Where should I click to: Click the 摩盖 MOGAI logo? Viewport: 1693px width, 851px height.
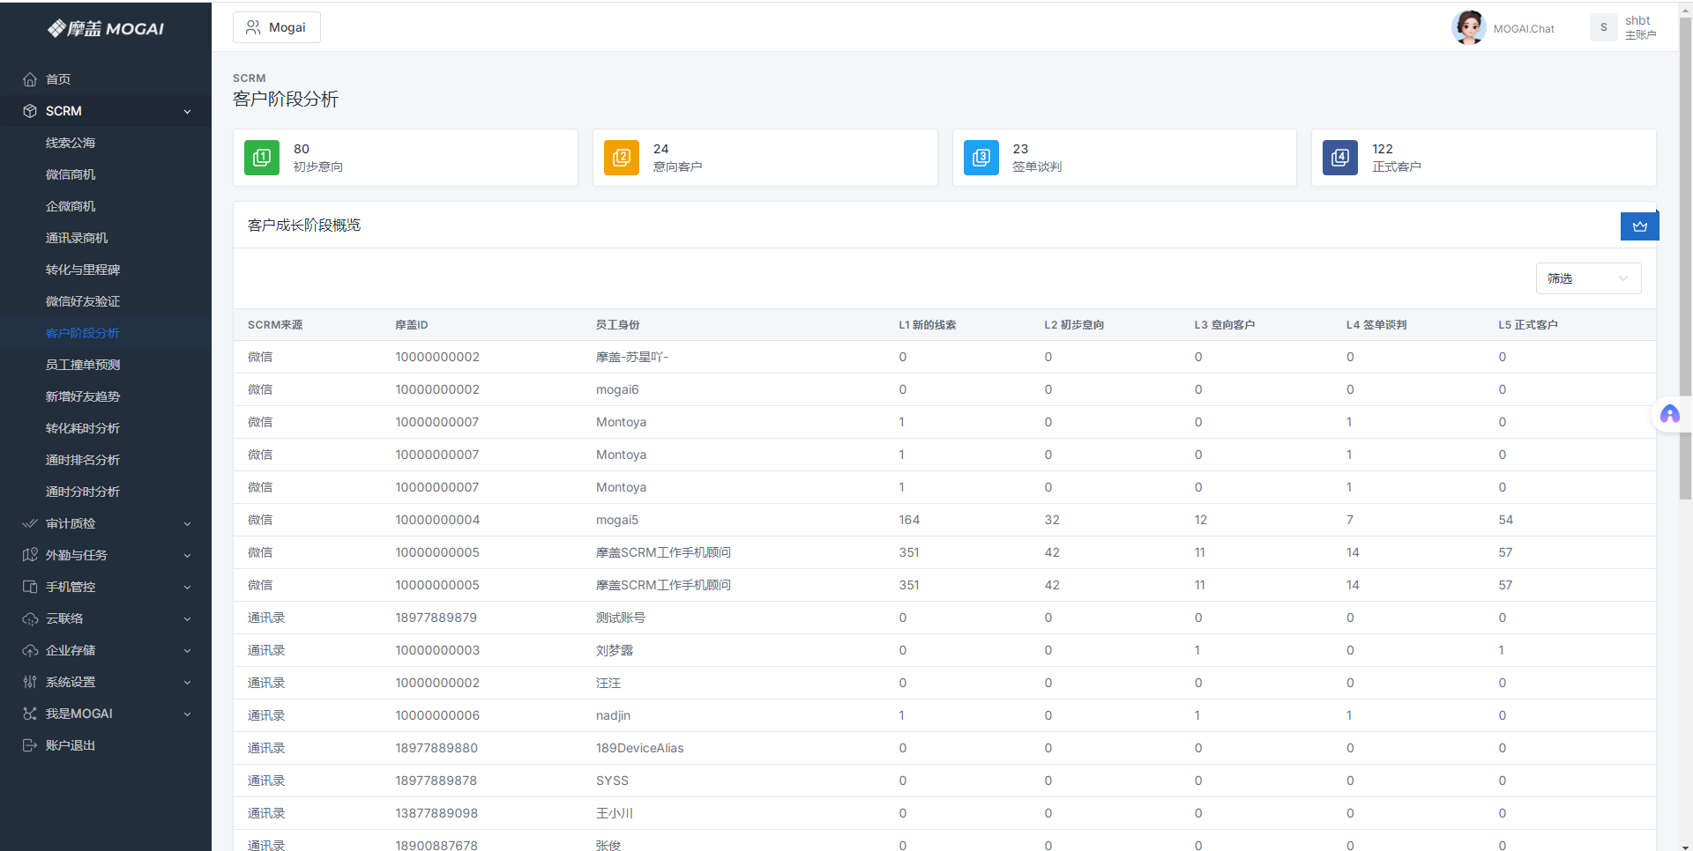point(106,29)
